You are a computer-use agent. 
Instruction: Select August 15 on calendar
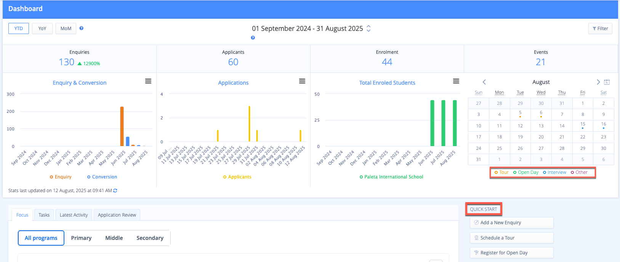click(x=582, y=125)
